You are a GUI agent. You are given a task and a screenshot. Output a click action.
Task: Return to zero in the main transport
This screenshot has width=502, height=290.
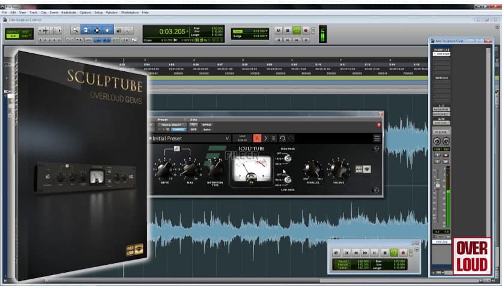coord(279,40)
